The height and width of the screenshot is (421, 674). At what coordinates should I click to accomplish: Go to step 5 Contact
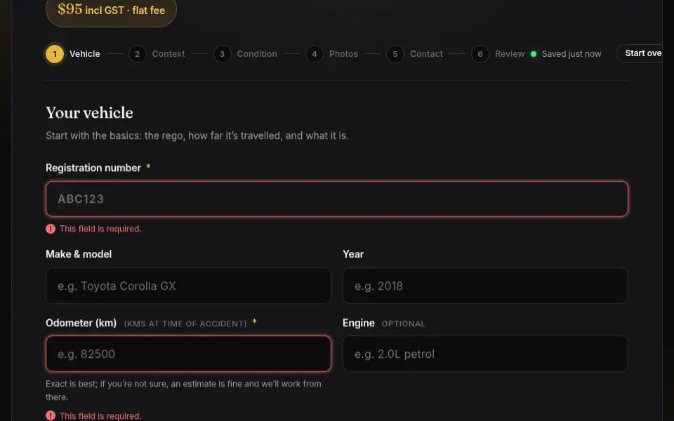coord(415,54)
